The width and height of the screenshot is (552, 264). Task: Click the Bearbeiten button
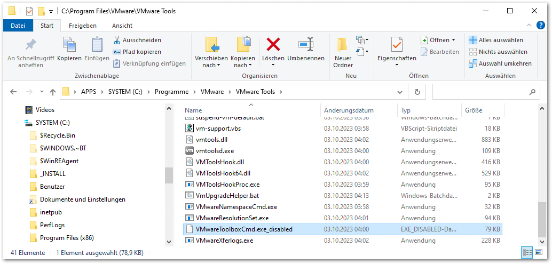440,52
